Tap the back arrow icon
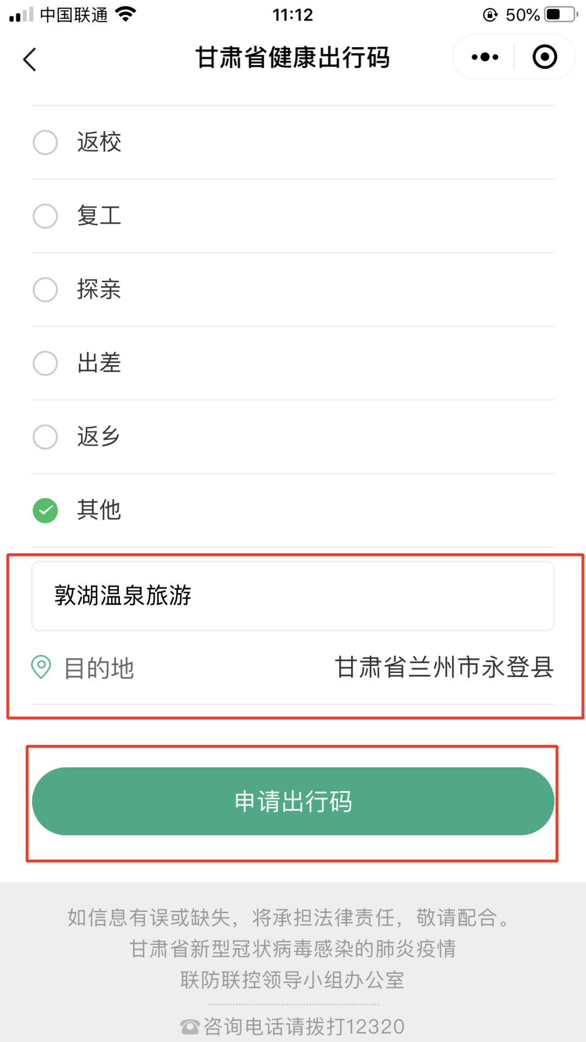The image size is (586, 1042). click(x=30, y=59)
